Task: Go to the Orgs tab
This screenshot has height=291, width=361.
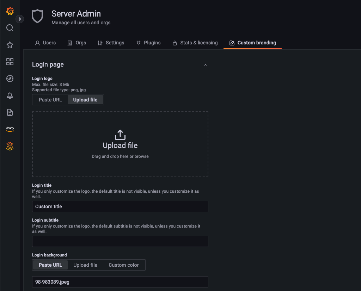Action: click(x=77, y=43)
